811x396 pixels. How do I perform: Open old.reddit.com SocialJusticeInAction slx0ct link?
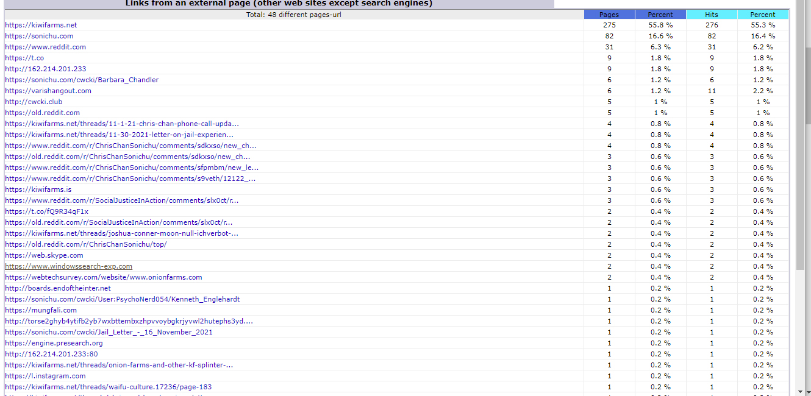(119, 222)
